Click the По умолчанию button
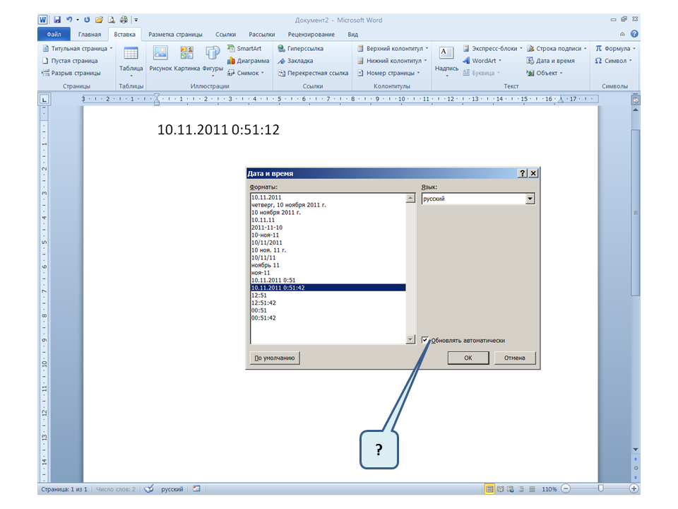This screenshot has height=509, width=678. coord(275,358)
